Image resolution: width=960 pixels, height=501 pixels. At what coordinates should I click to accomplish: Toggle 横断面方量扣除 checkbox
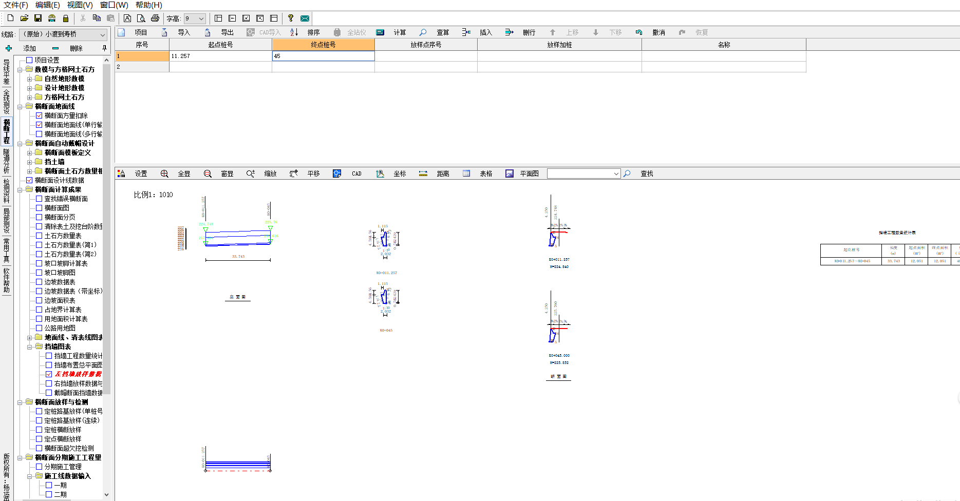[x=39, y=115]
